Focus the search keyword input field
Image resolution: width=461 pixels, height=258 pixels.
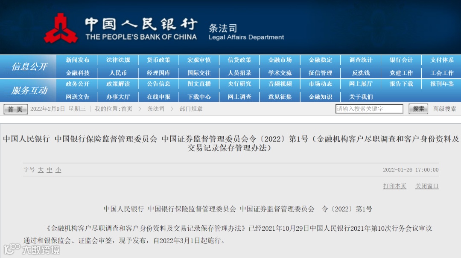369,109
